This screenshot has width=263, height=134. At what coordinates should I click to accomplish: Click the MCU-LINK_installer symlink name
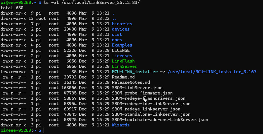134,72
